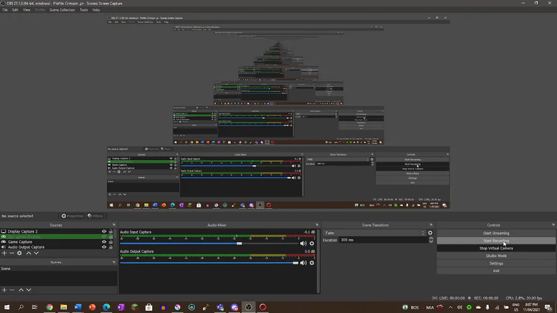
Task: Pop out the Controls dock
Action: tap(553, 225)
